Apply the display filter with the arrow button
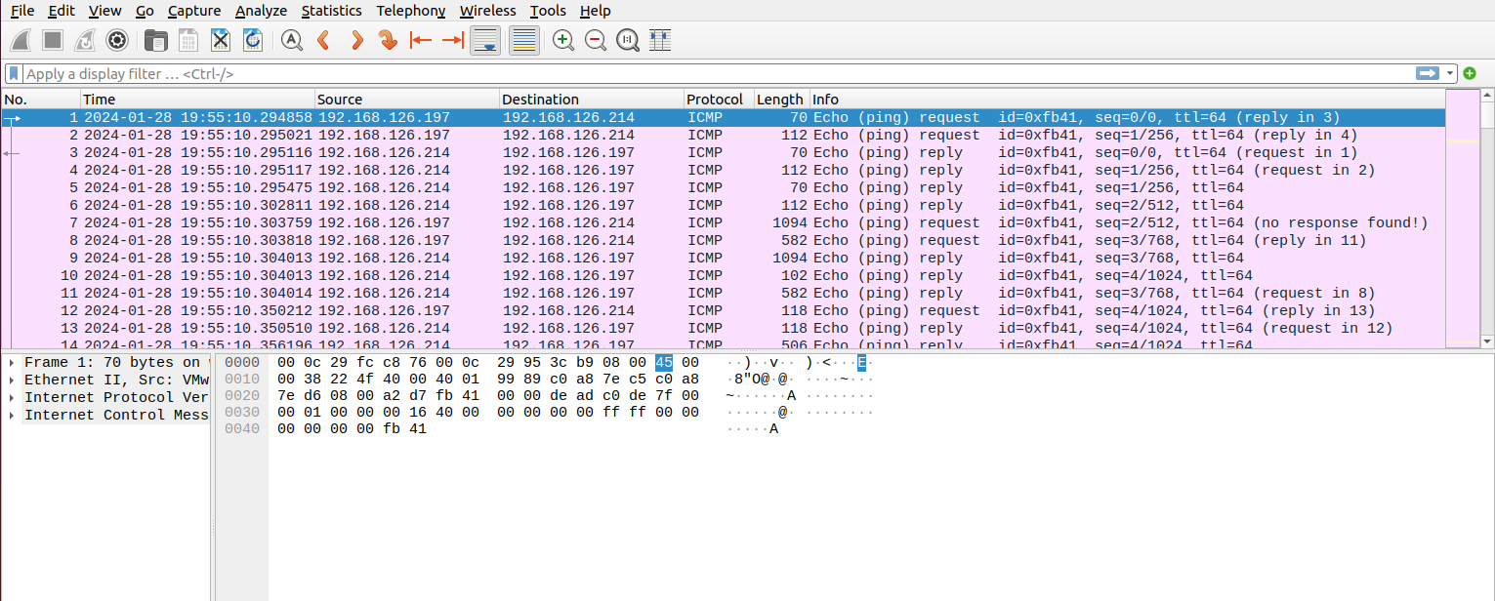 [x=1426, y=73]
